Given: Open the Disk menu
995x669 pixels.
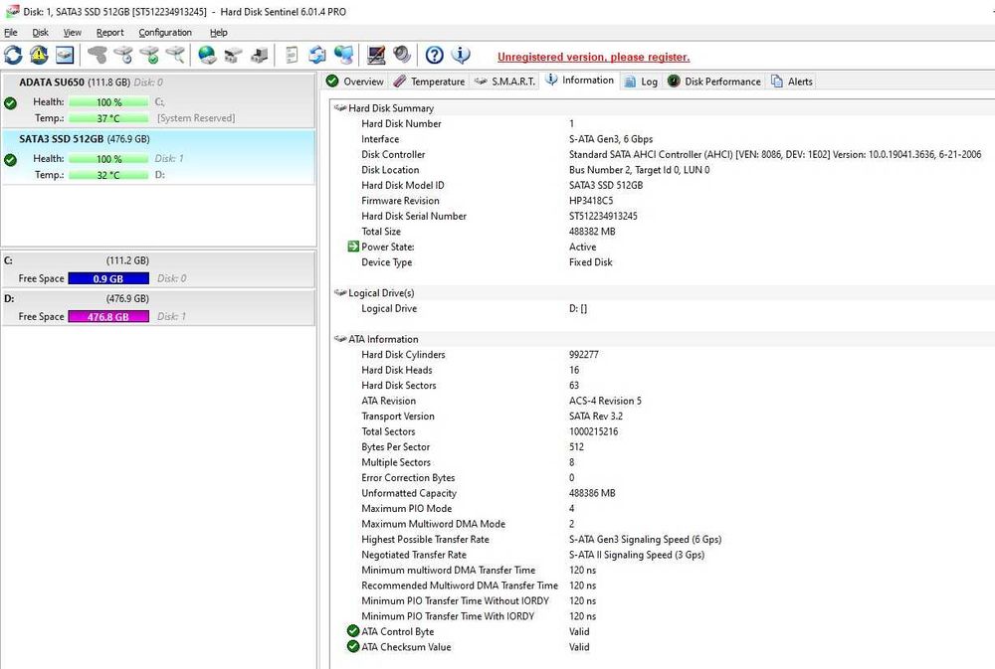Looking at the screenshot, I should point(40,33).
